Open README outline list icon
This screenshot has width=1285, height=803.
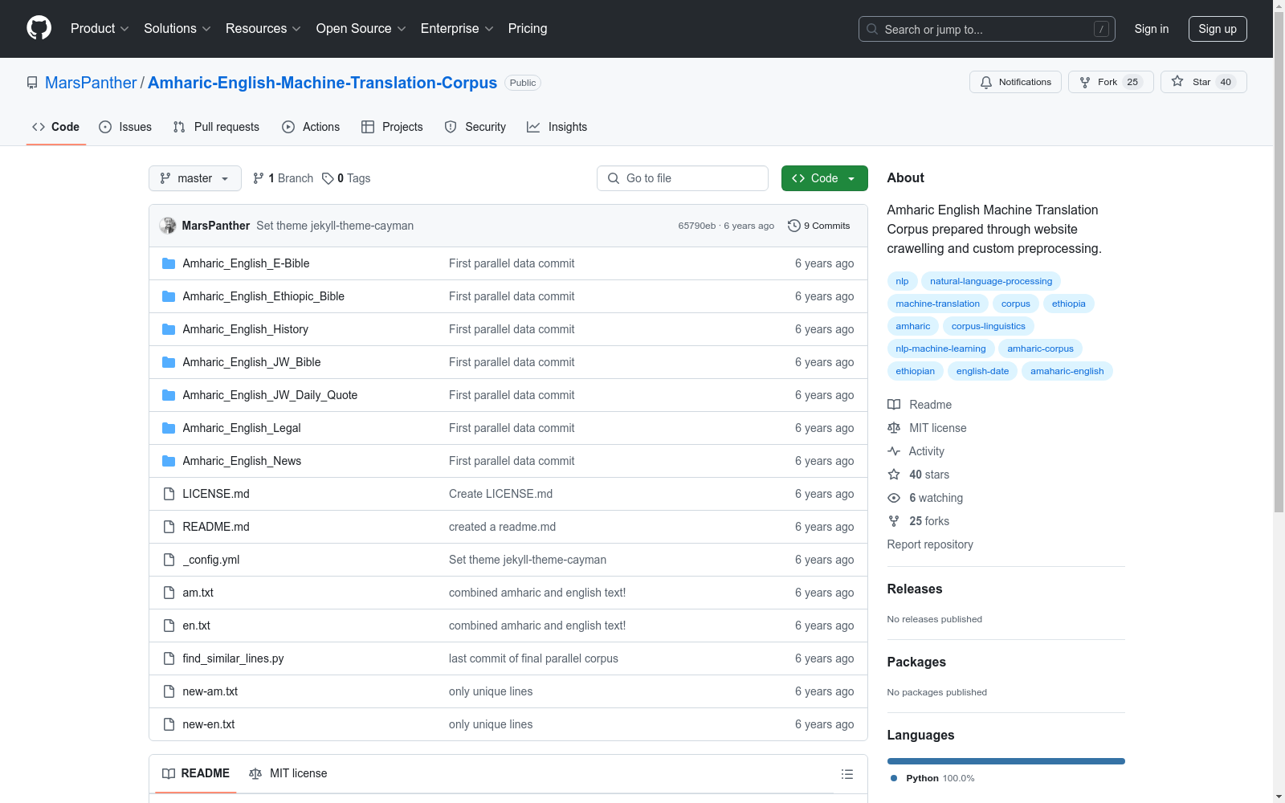tap(847, 774)
